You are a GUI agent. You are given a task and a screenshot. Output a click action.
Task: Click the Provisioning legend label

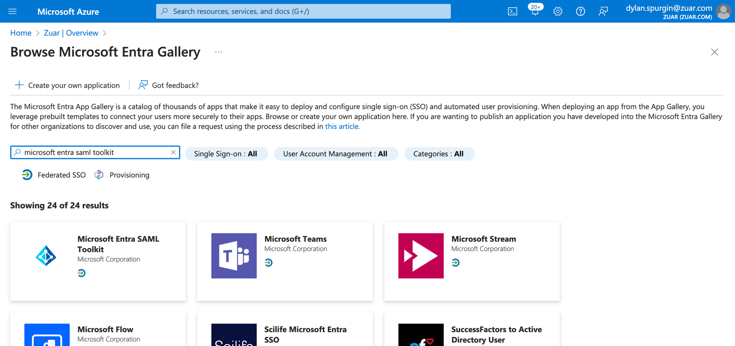pos(129,175)
